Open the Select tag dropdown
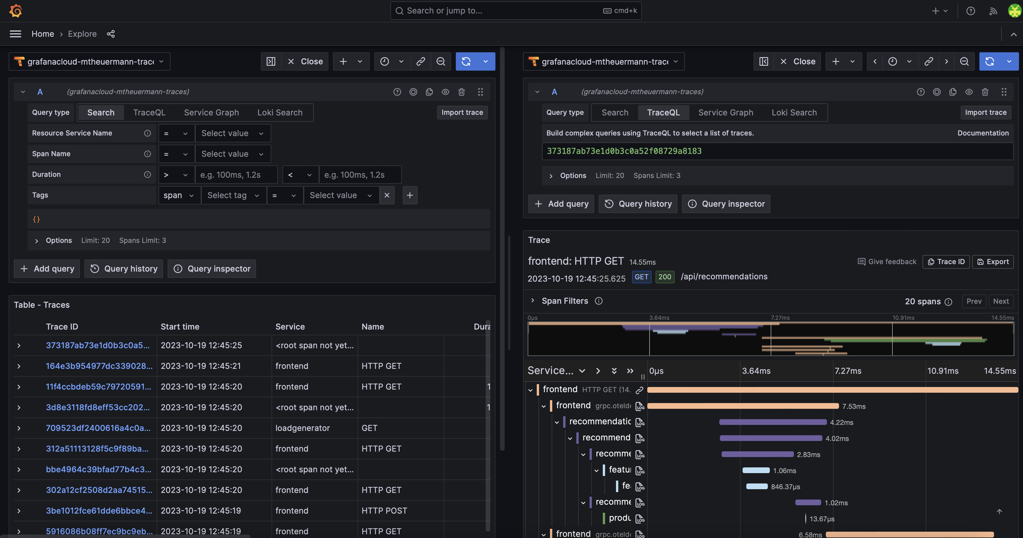1023x538 pixels. point(234,195)
